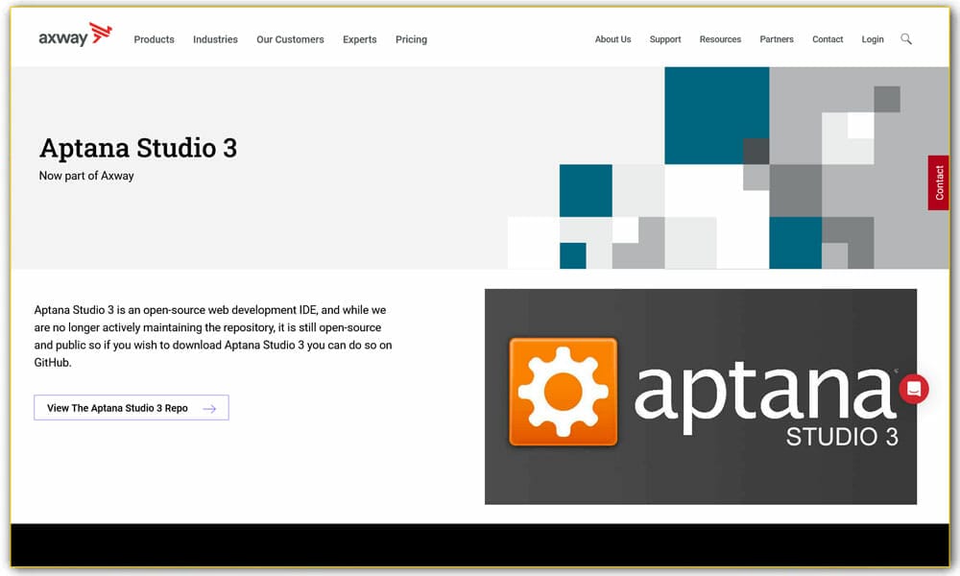Open the Resources dropdown
The height and width of the screenshot is (576, 960).
pyautogui.click(x=720, y=39)
